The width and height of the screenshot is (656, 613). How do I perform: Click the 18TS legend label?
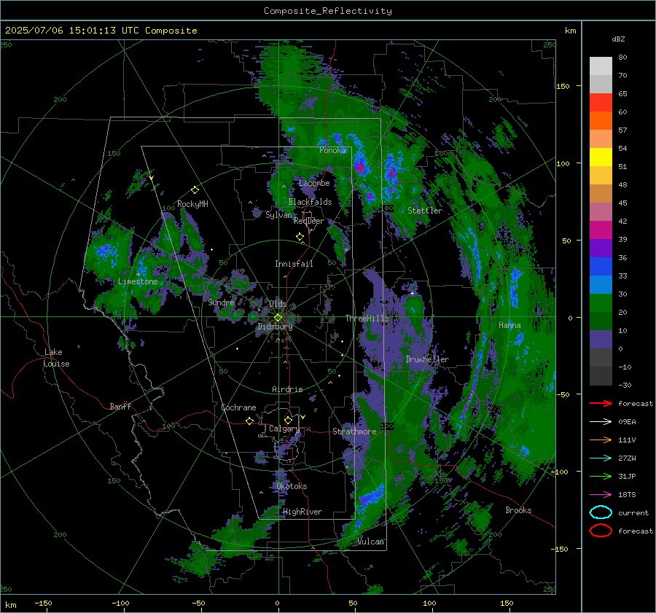tap(627, 495)
